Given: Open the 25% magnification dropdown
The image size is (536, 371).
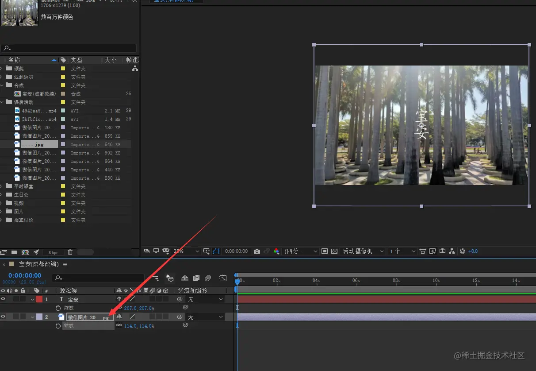Looking at the screenshot, I should (187, 251).
